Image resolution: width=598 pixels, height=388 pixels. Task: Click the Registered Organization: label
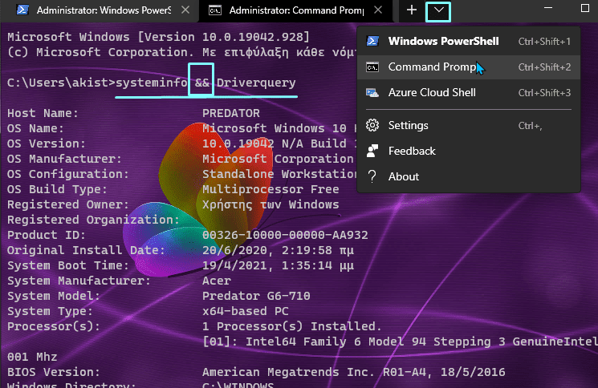[x=93, y=220]
